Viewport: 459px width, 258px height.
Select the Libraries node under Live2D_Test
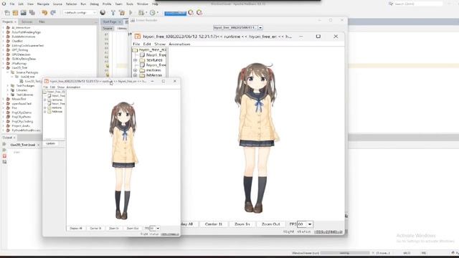[22, 90]
